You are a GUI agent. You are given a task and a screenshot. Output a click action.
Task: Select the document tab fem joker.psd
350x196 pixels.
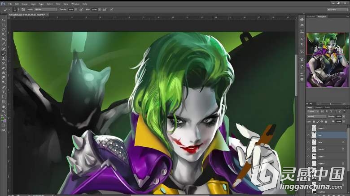click(26, 15)
